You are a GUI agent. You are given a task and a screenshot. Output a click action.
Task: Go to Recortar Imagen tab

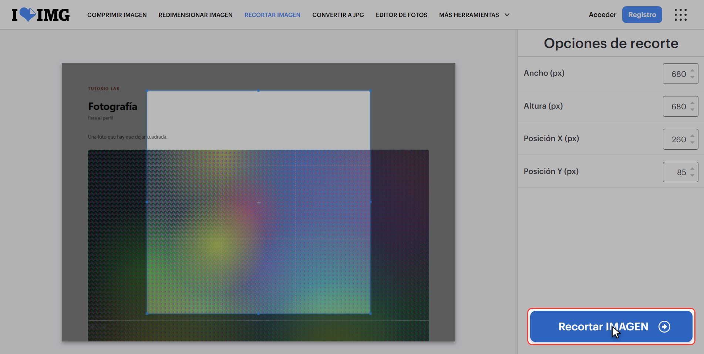(272, 15)
